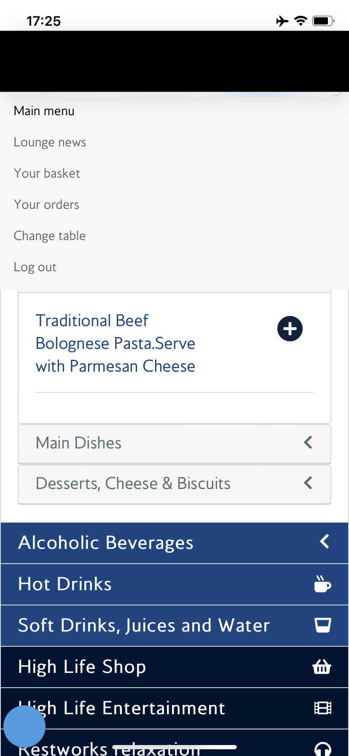This screenshot has height=756, width=349.
Task: Tap the blue floating circle button
Action: point(24,726)
